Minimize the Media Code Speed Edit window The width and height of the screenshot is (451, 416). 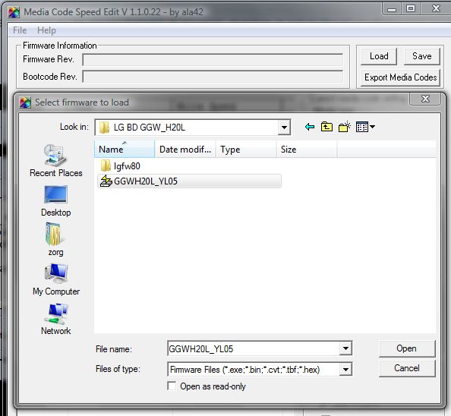(x=392, y=9)
